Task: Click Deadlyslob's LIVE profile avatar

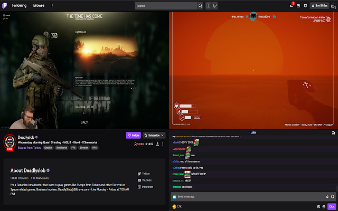Action: (x=10, y=142)
